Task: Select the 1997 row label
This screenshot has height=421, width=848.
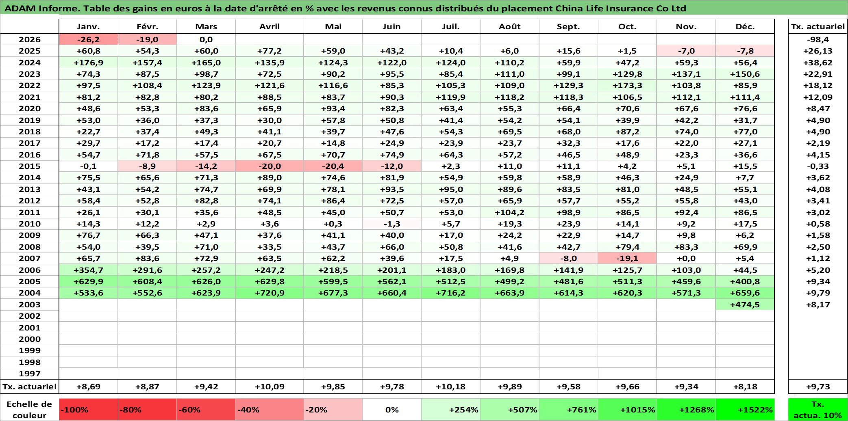Action: [x=30, y=374]
